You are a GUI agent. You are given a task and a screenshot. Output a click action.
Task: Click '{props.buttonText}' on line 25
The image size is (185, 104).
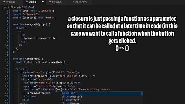click(x=39, y=93)
